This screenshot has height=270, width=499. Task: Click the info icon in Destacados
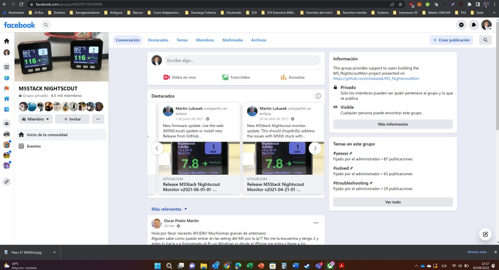pos(318,96)
